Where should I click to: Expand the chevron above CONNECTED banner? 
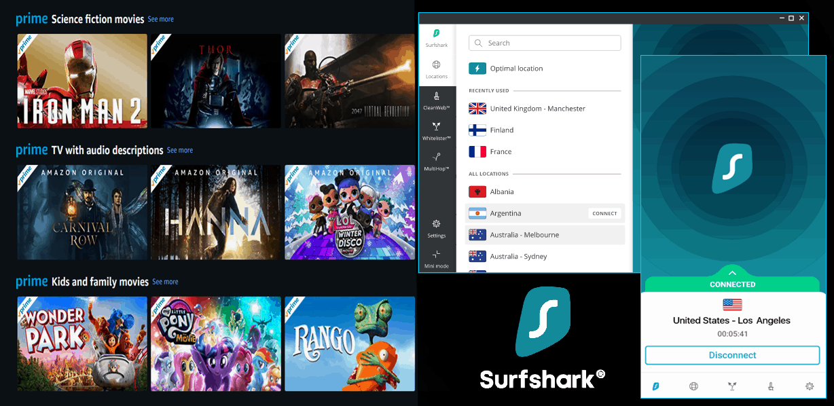(x=732, y=273)
